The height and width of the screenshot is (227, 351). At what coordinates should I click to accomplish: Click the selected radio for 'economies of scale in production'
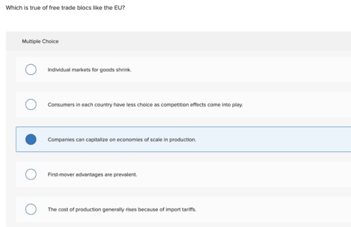tap(31, 139)
